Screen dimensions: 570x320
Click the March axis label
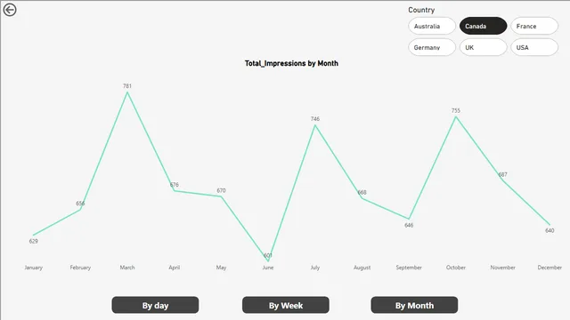pyautogui.click(x=127, y=268)
